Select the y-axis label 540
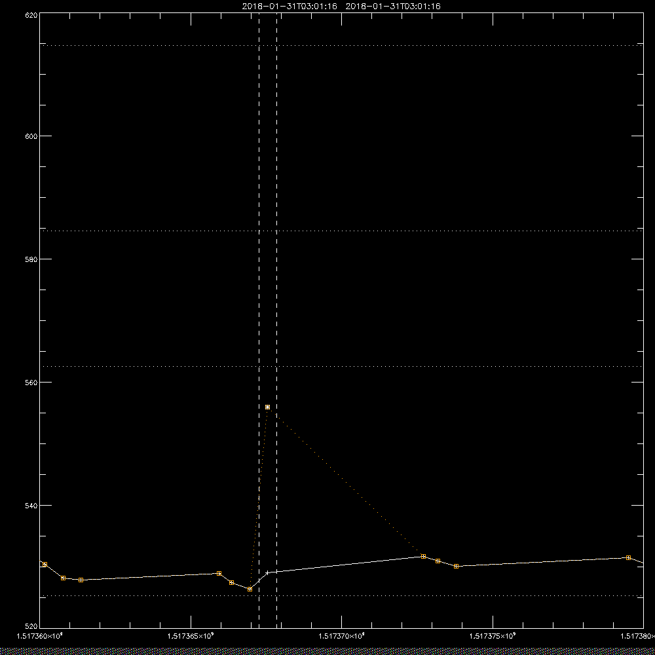Image resolution: width=655 pixels, height=655 pixels. click(x=31, y=505)
